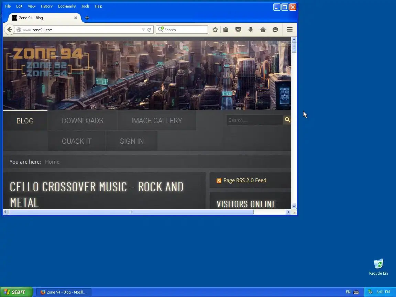This screenshot has width=396, height=297.
Task: Open the Tools menu
Action: pos(85,6)
